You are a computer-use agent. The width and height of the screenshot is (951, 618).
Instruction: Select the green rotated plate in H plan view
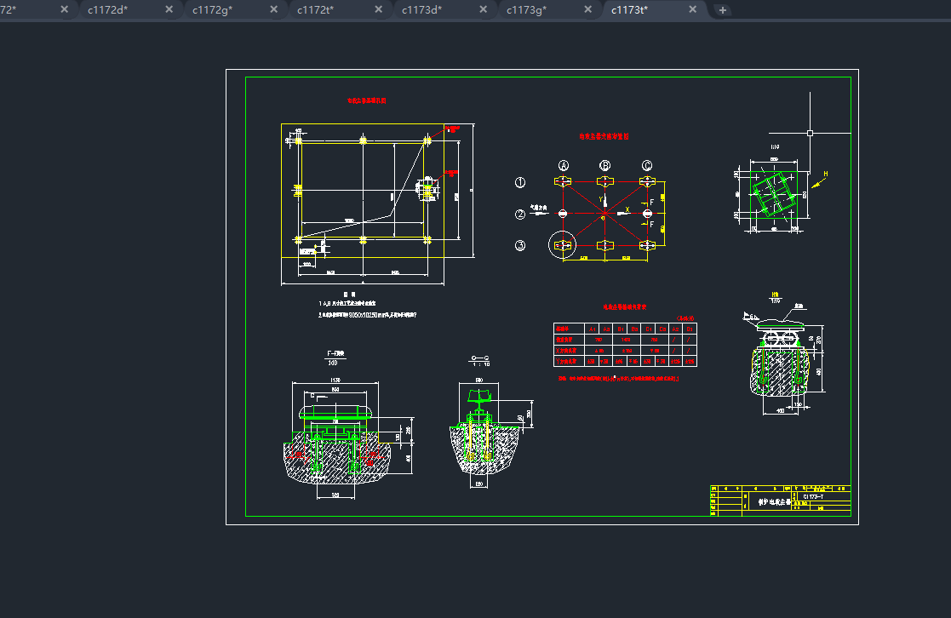click(773, 194)
